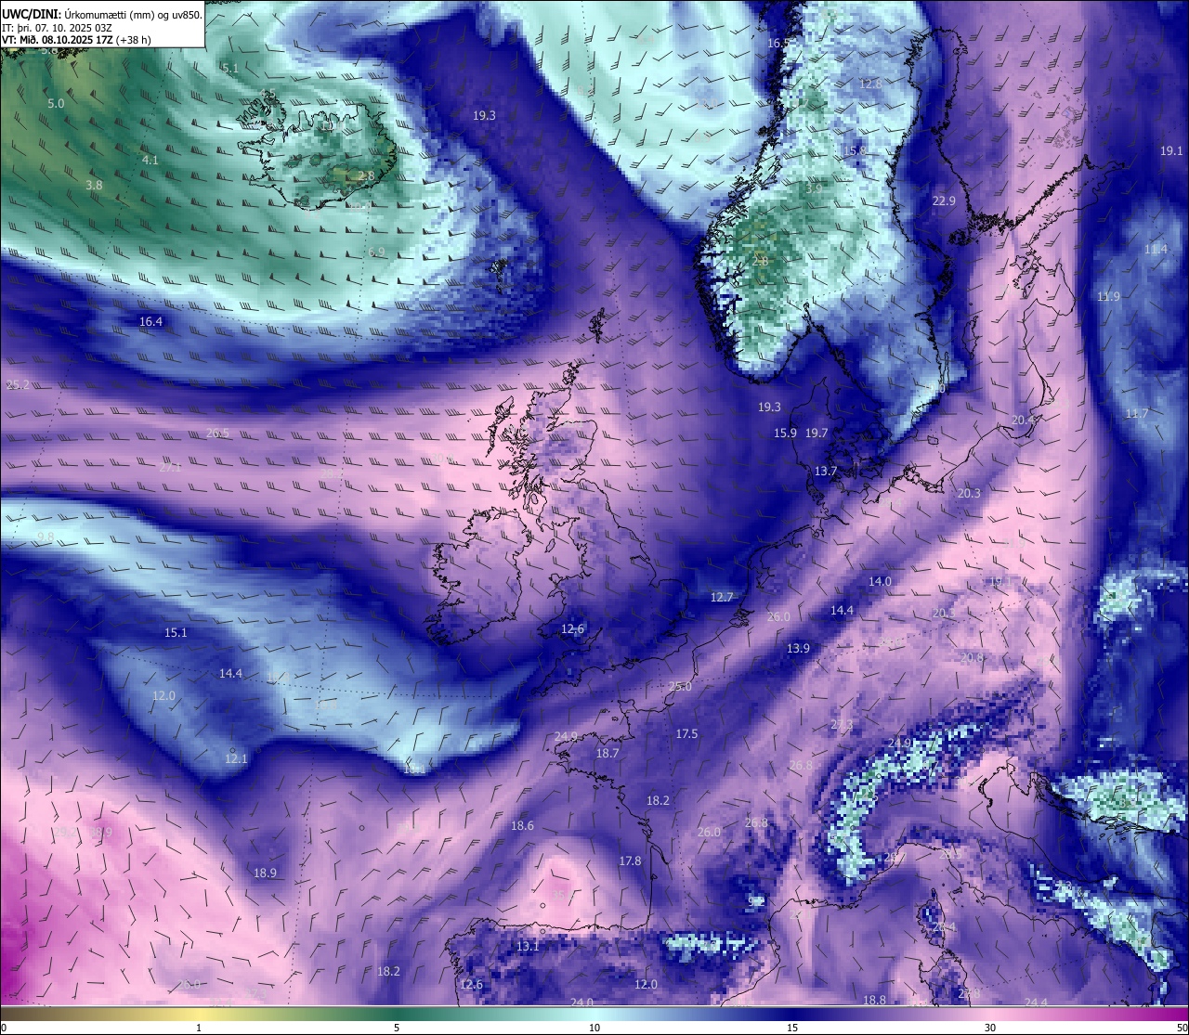1189x1035 pixels.
Task: Click the UWC/DINI title label
Action: click(30, 15)
